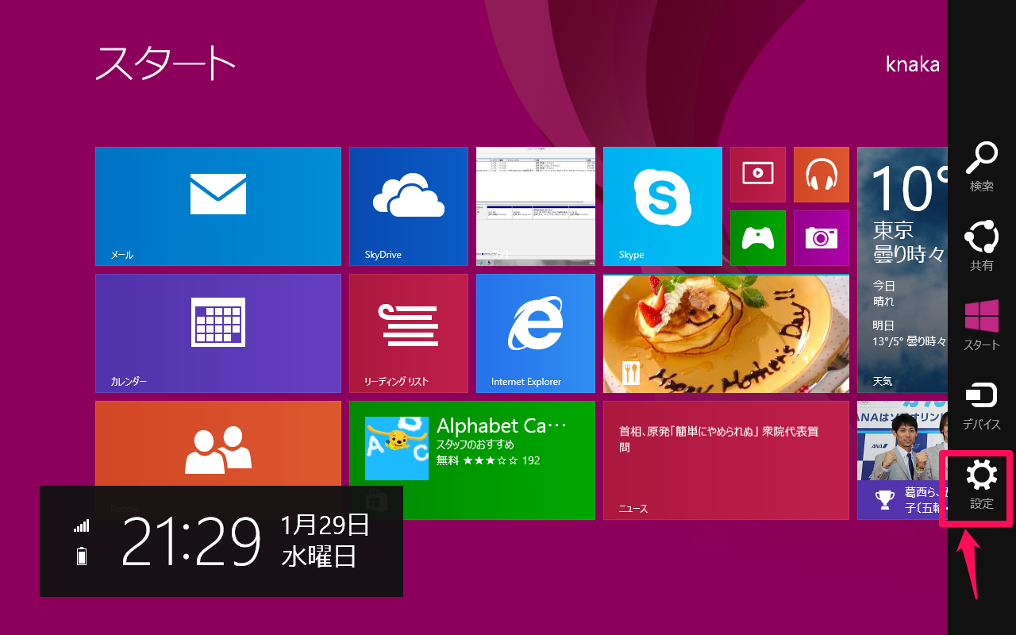Open the Calendar tile (カレンダー)
Viewport: 1016px width, 635px height.
coord(218,333)
